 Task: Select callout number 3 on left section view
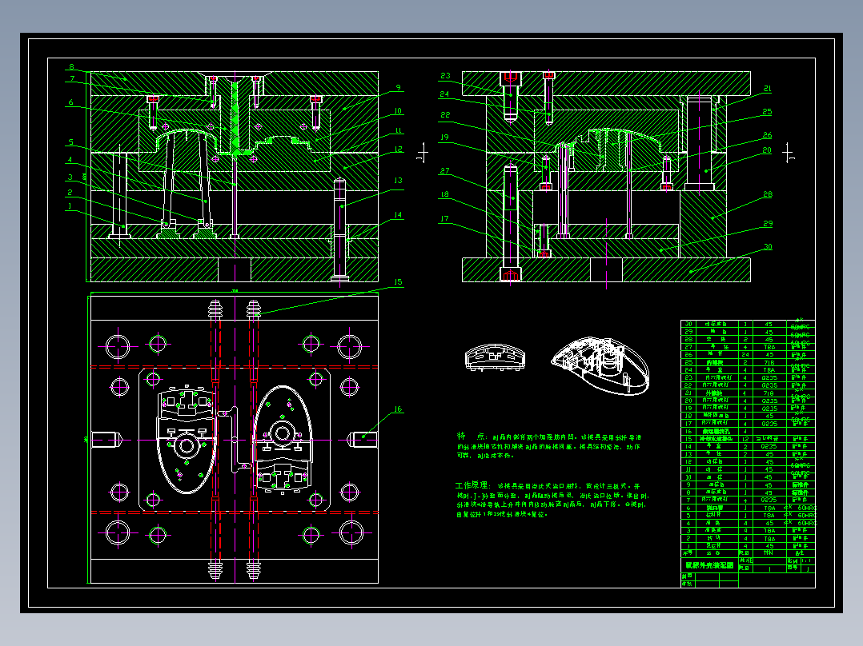70,177
